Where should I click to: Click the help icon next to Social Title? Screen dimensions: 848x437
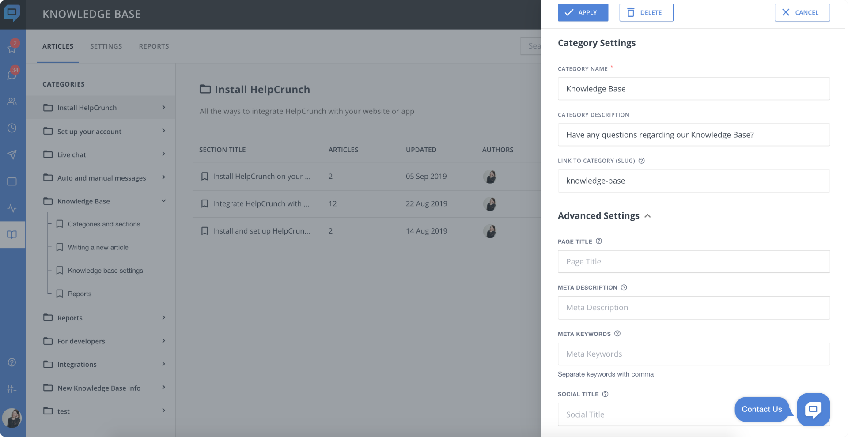(606, 394)
